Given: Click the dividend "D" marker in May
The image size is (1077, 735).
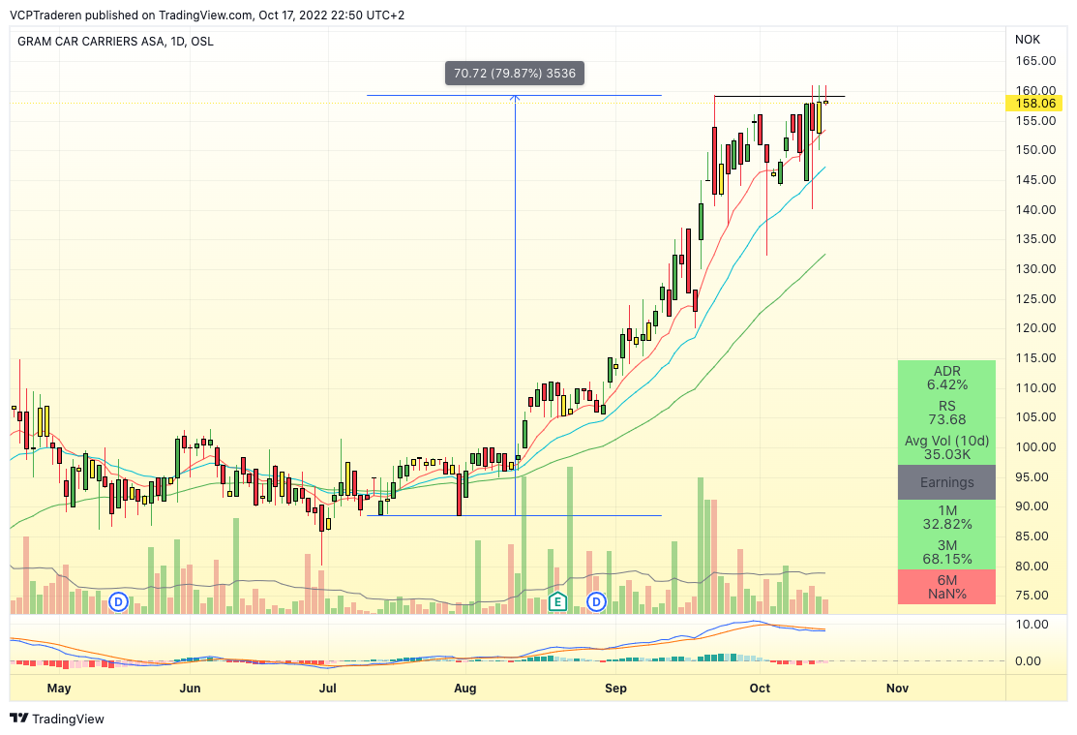Looking at the screenshot, I should (x=119, y=602).
